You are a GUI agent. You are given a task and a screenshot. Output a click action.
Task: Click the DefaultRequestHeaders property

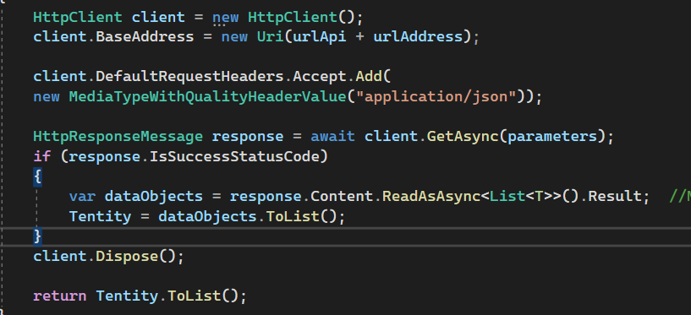click(189, 77)
